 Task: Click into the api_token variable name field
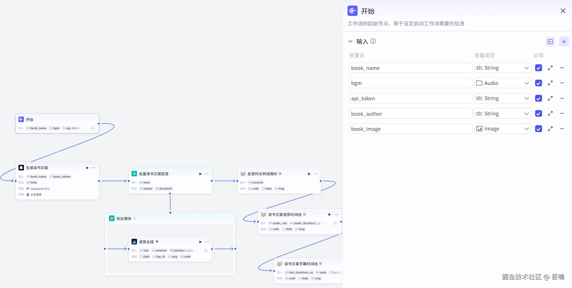[410, 98]
